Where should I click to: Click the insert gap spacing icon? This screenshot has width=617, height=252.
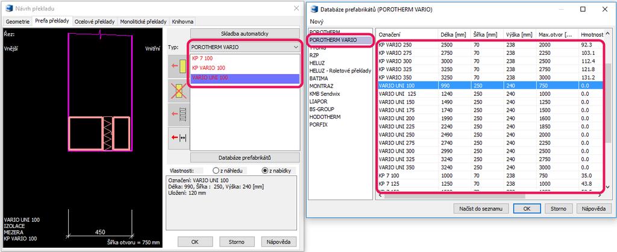coord(178,138)
